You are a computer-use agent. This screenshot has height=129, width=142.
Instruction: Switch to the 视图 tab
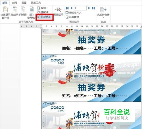[24, 3]
